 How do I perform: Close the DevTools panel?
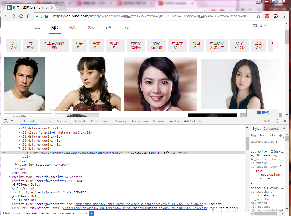tap(285, 121)
